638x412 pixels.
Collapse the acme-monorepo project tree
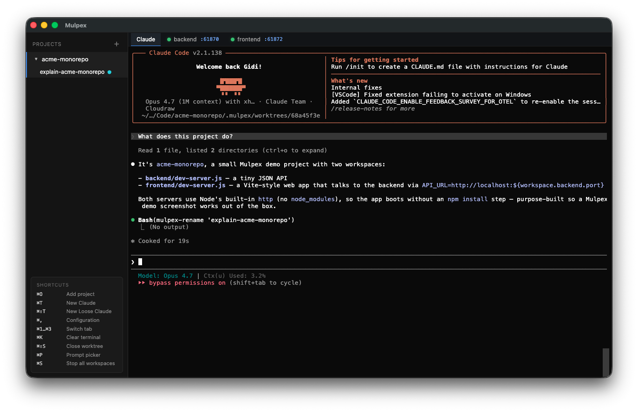[36, 59]
